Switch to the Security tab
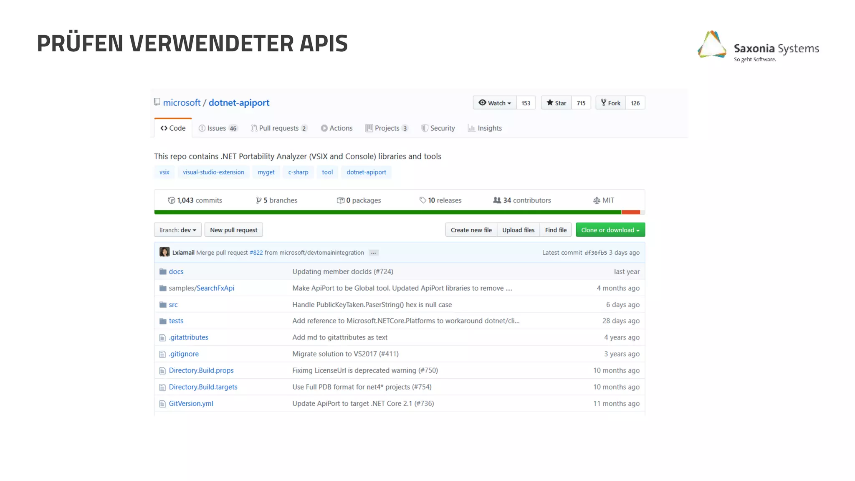Image resolution: width=855 pixels, height=481 pixels. tap(438, 128)
